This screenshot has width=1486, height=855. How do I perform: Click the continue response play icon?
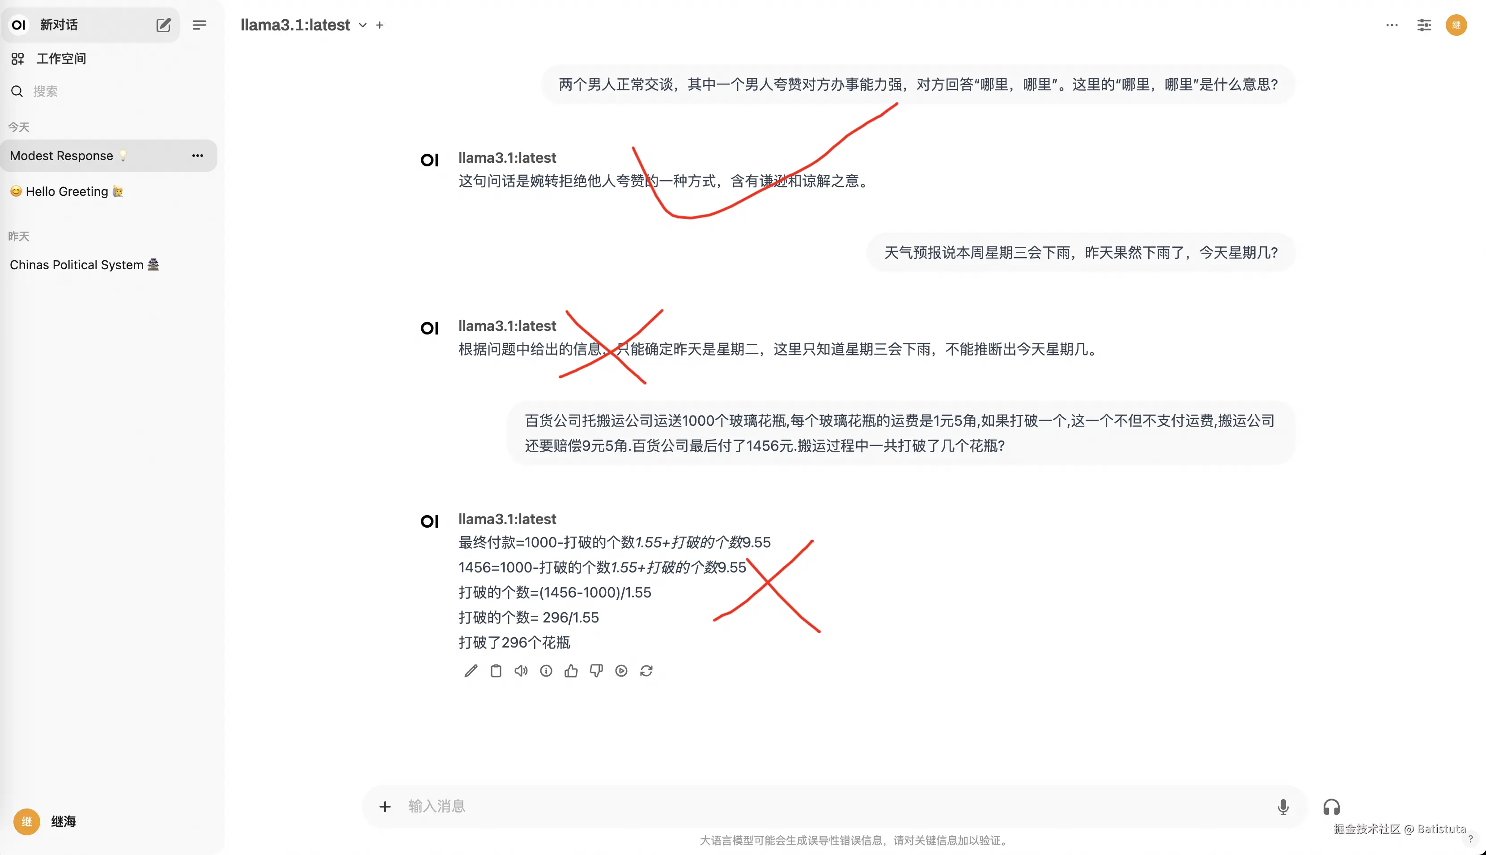(x=621, y=671)
